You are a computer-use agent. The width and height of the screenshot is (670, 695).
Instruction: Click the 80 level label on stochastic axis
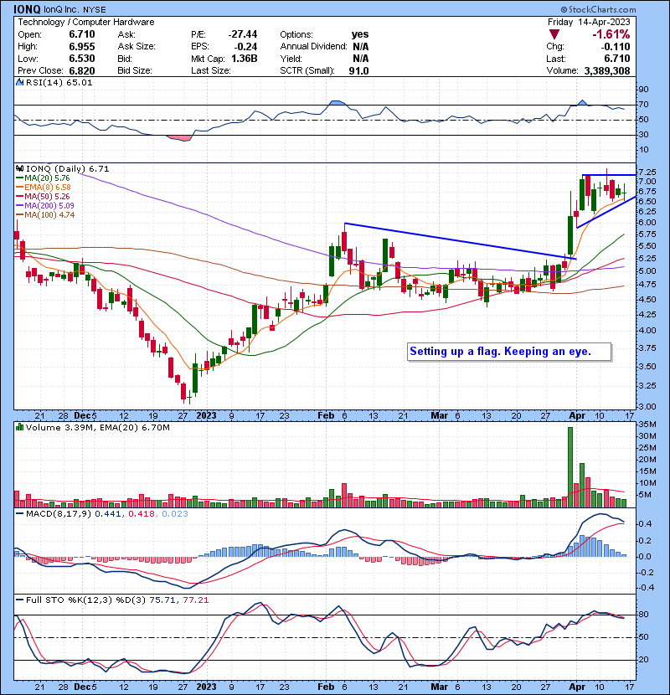643,615
